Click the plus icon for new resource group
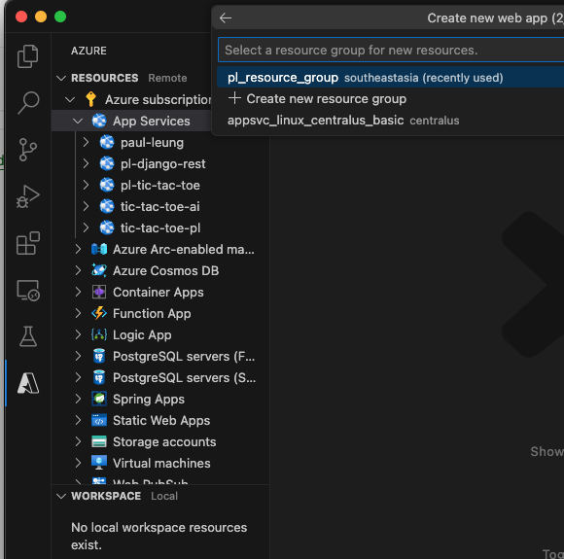Viewport: 564px width, 559px height. [234, 98]
